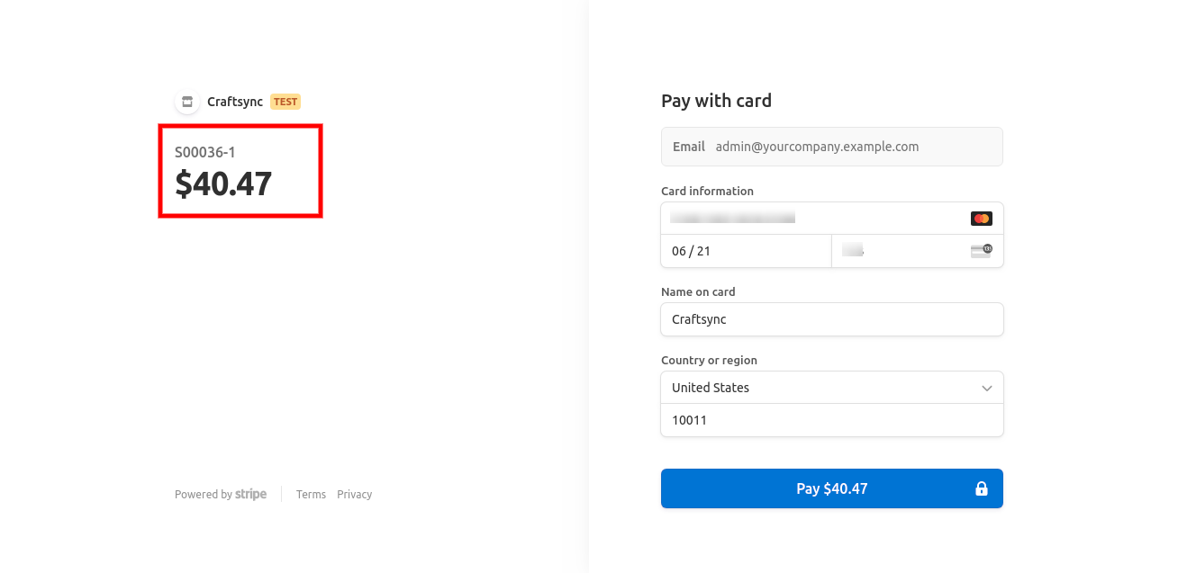The image size is (1178, 573).
Task: Open the Powered by Stripe link
Action: point(221,495)
